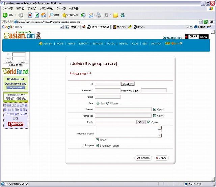Click the Print icon in the toolbar
216x187 pixels.
tap(99, 15)
